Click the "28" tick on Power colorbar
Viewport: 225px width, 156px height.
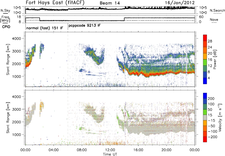coord(210,41)
